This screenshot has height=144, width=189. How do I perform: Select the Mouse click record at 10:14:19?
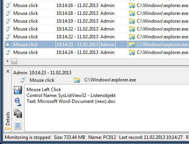[x=97, y=21]
